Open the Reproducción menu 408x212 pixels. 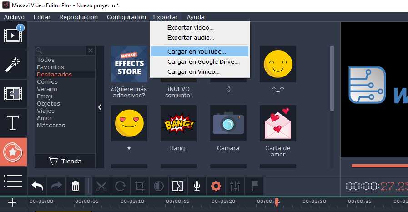[79, 17]
